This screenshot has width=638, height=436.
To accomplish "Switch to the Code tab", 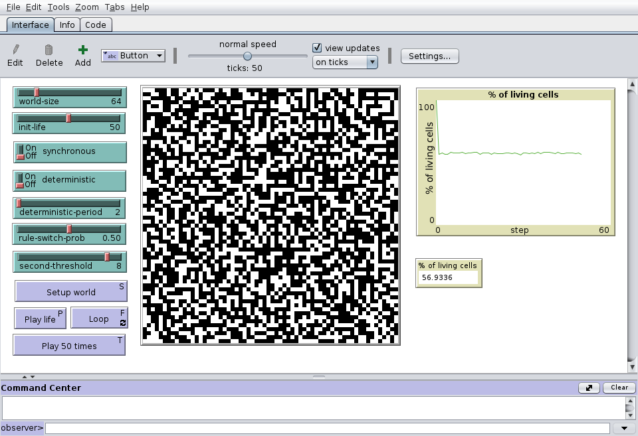I will [96, 25].
